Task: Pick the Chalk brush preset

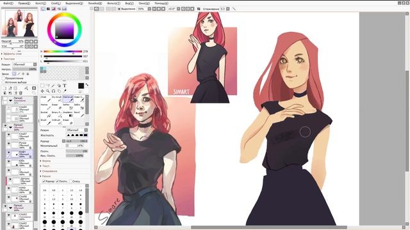Action: point(45,99)
